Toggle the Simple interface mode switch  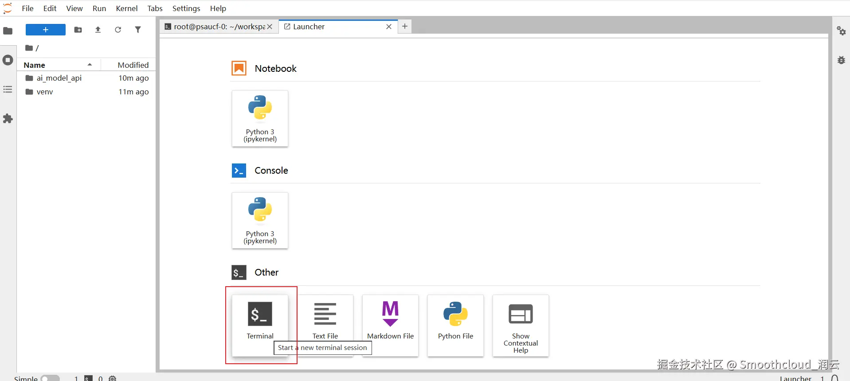click(x=50, y=378)
